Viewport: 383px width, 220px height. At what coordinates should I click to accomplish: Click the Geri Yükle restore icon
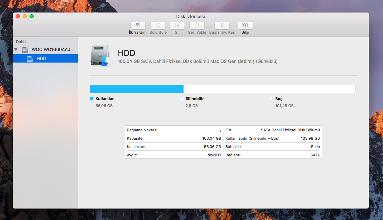pyautogui.click(x=197, y=25)
